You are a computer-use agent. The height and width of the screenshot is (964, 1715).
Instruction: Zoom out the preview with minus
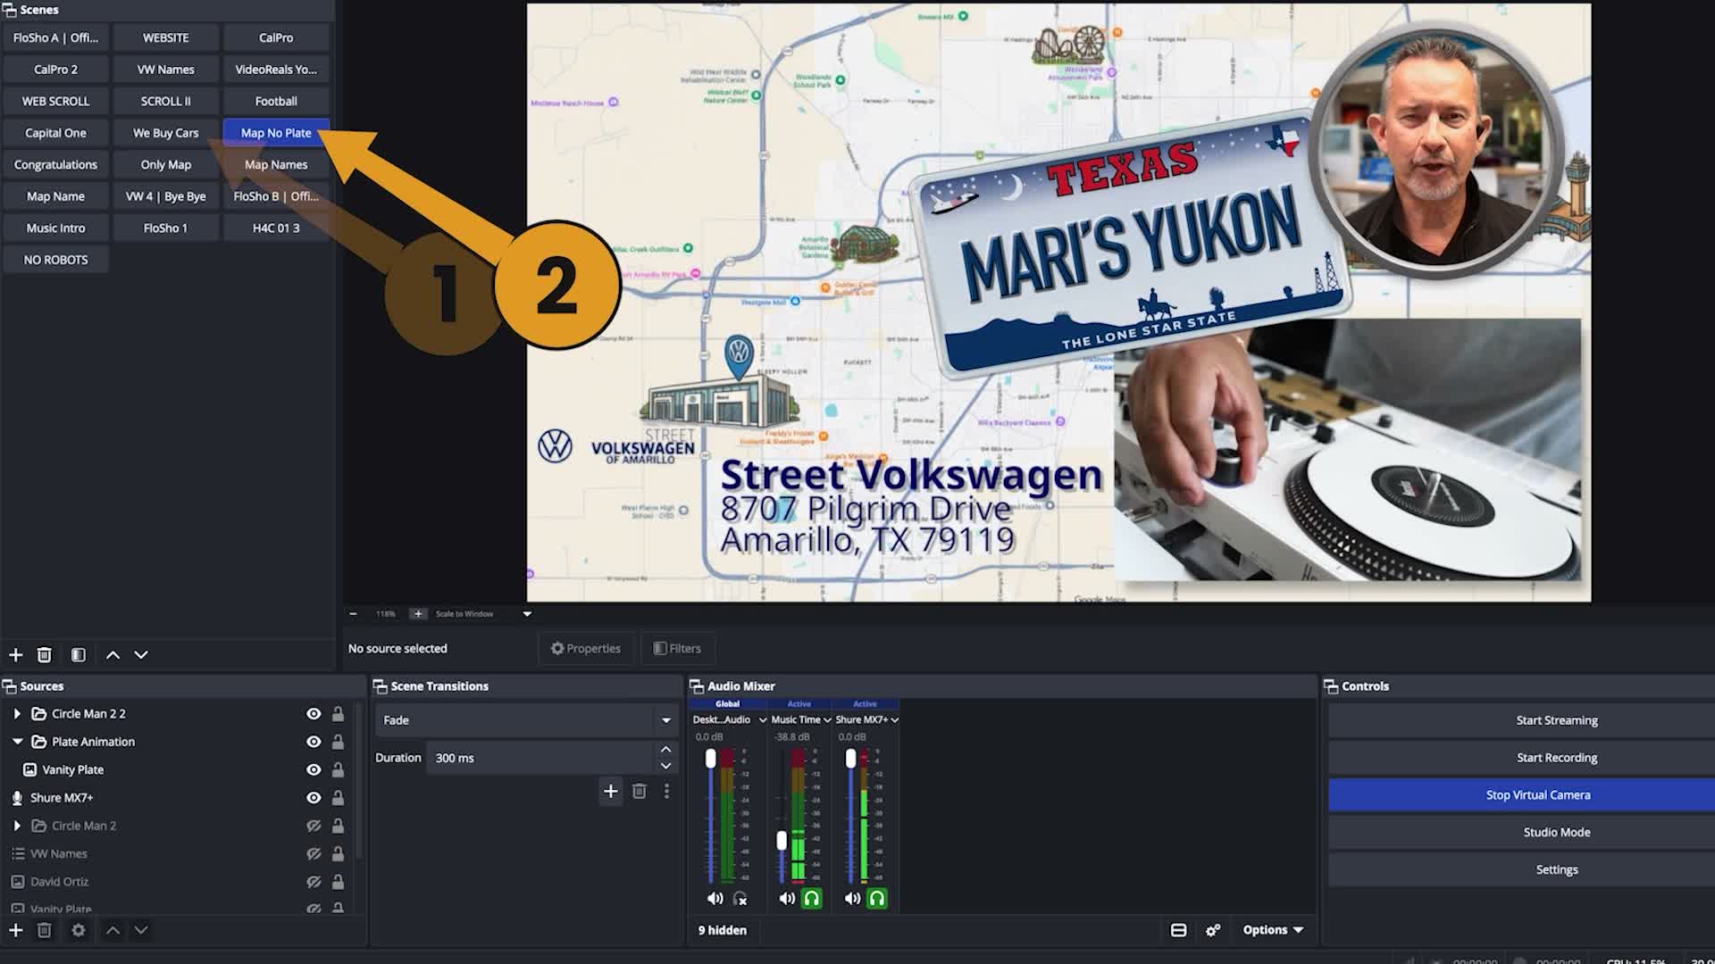click(353, 614)
